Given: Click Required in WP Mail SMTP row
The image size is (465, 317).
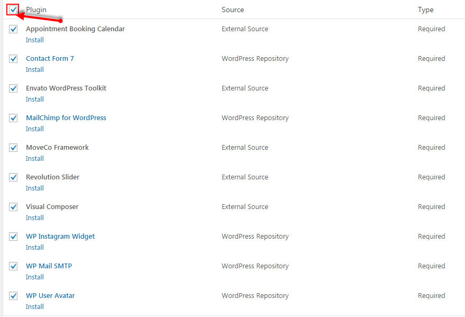Looking at the screenshot, I should (x=432, y=266).
